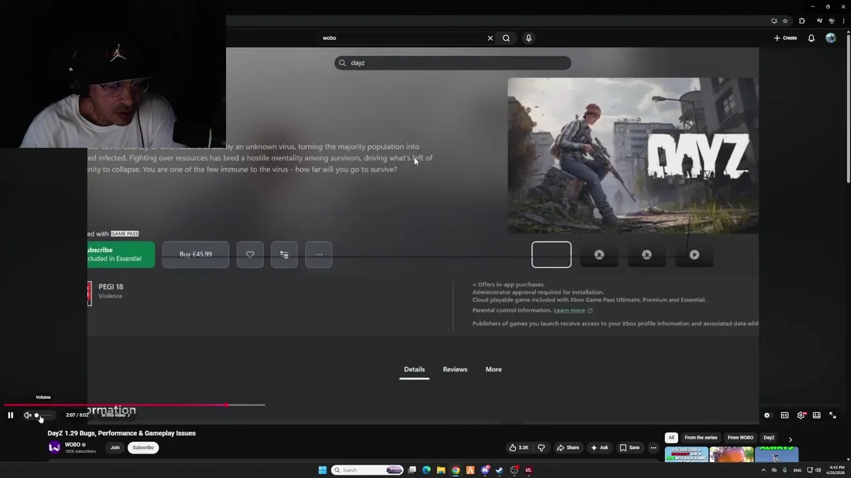Open YouTube notifications bell
Image resolution: width=851 pixels, height=478 pixels.
coord(811,38)
